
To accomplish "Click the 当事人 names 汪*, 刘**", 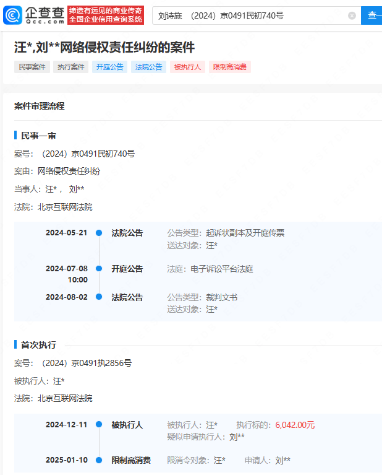I will pos(65,190).
